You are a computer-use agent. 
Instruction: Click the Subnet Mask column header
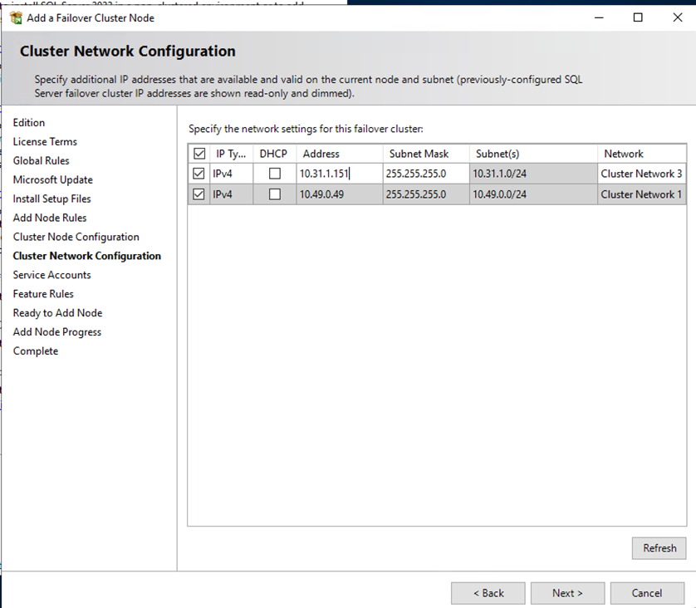(x=419, y=154)
